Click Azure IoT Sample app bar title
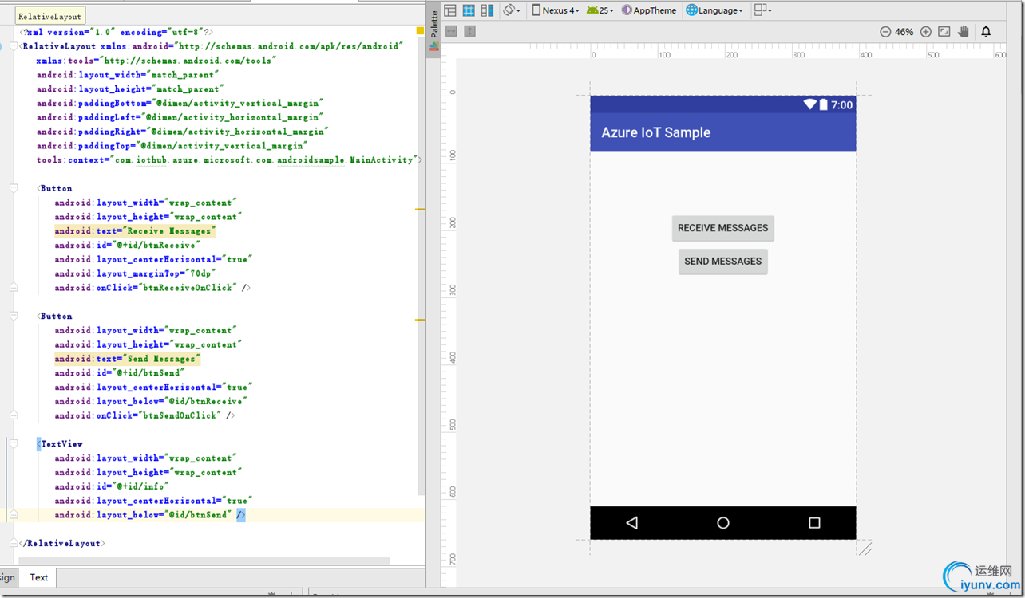The image size is (1025, 598). pyautogui.click(x=656, y=132)
